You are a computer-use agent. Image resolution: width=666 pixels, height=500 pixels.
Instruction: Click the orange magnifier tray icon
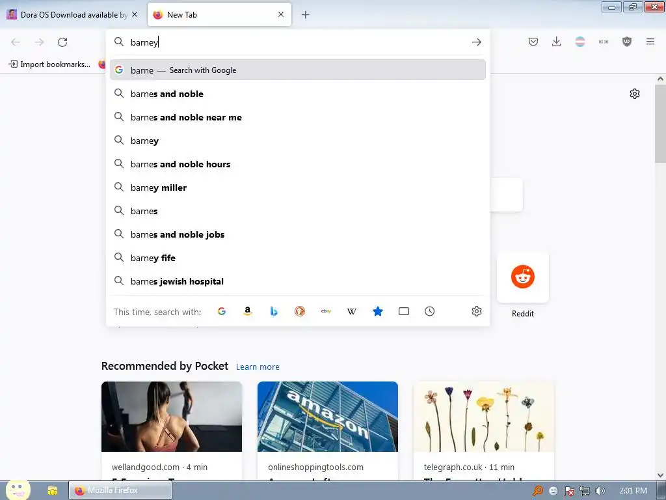[538, 491]
